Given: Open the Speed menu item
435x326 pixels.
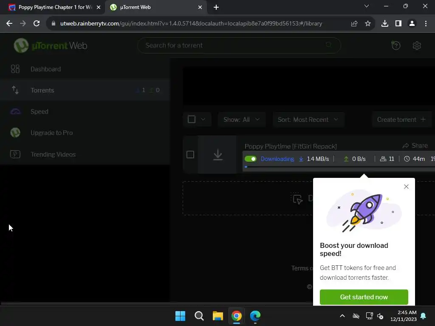Looking at the screenshot, I should pos(85,112).
